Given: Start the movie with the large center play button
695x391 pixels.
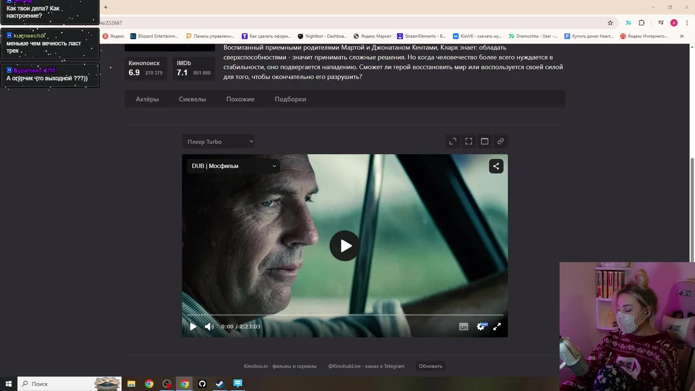Looking at the screenshot, I should [x=345, y=246].
